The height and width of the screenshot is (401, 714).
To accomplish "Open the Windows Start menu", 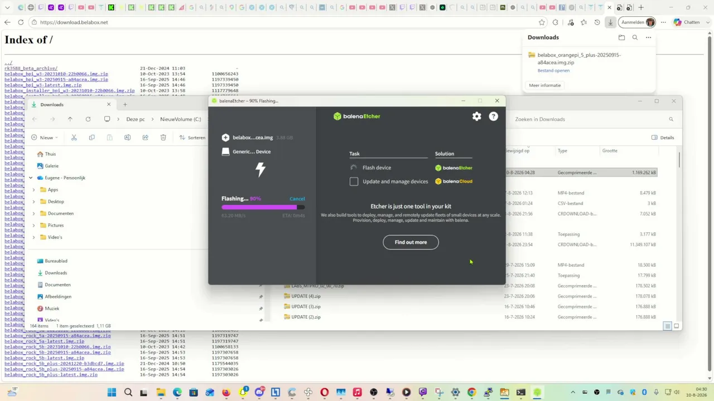I will pyautogui.click(x=112, y=393).
